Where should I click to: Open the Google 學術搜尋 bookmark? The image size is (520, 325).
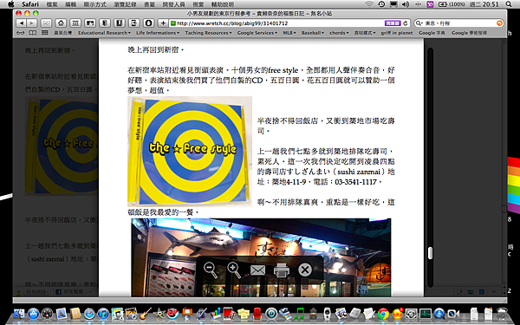[x=469, y=33]
